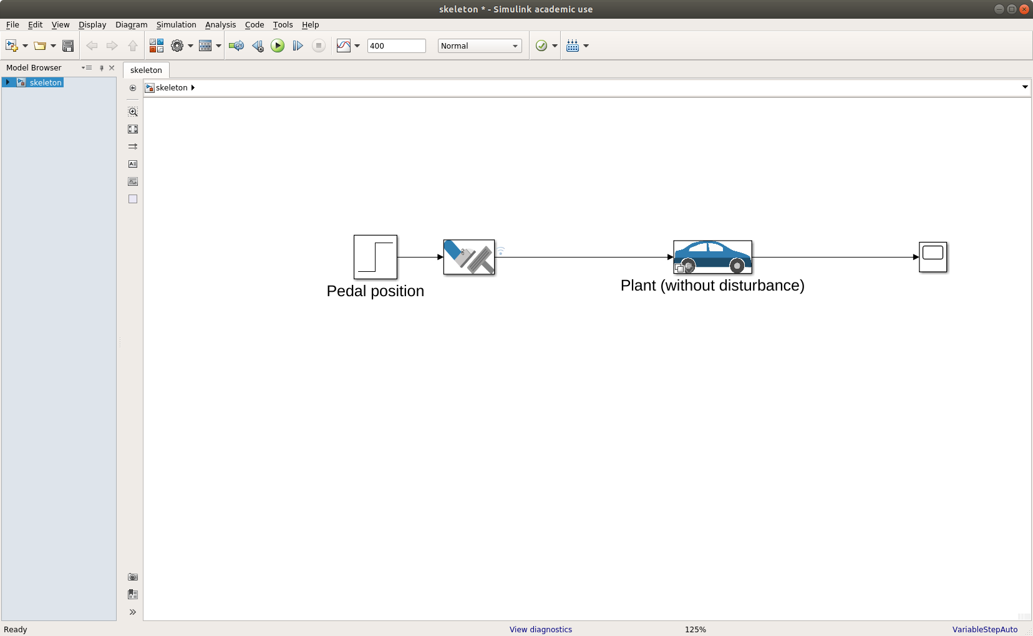Open the Normal simulation mode dropdown
The height and width of the screenshot is (636, 1033).
[x=480, y=46]
